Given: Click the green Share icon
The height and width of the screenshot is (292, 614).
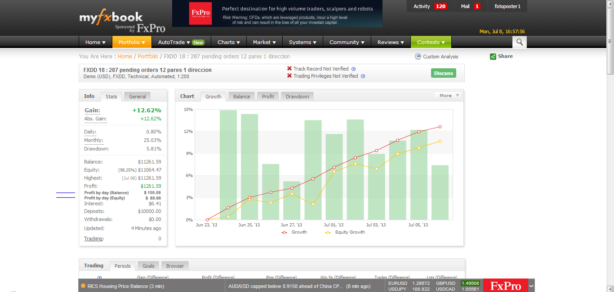Looking at the screenshot, I should [x=493, y=57].
